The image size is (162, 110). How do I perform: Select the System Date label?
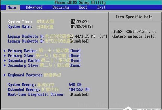tap(20, 27)
